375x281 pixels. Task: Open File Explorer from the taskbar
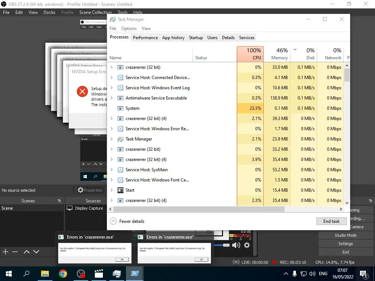pos(45,274)
